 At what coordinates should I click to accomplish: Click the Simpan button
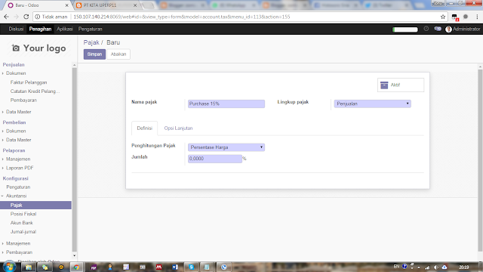point(94,54)
